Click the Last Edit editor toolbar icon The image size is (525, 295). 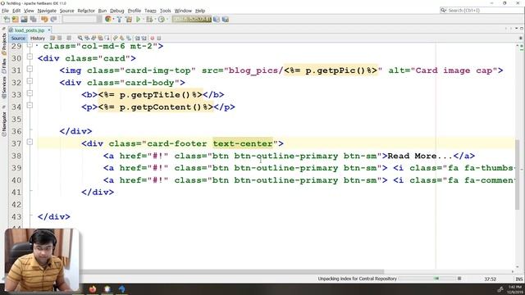(x=52, y=39)
